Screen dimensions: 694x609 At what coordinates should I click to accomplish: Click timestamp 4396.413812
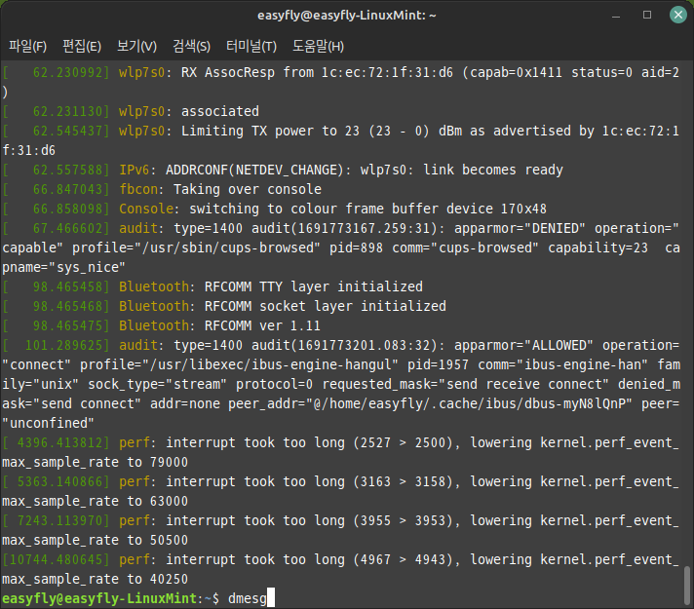pyautogui.click(x=59, y=442)
